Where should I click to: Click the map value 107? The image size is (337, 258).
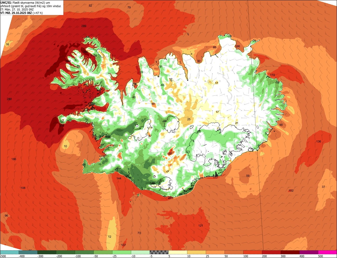pos(123,245)
